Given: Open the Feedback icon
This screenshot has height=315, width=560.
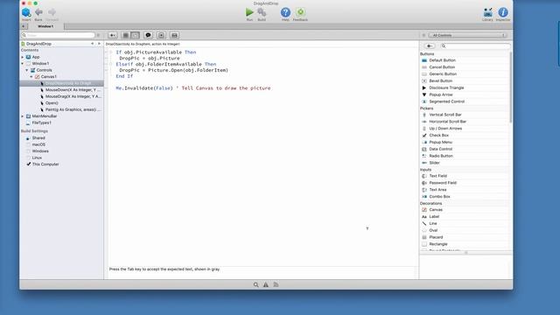Looking at the screenshot, I should pos(300,12).
